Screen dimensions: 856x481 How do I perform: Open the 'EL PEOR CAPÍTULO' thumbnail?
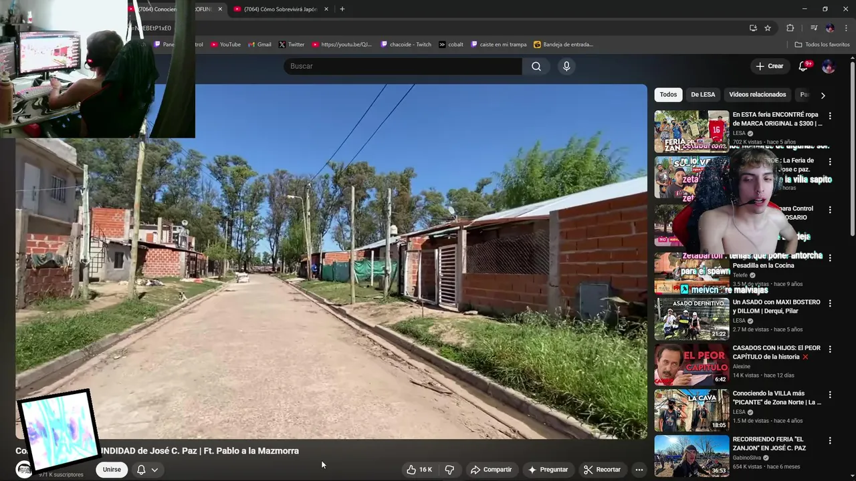click(x=691, y=365)
